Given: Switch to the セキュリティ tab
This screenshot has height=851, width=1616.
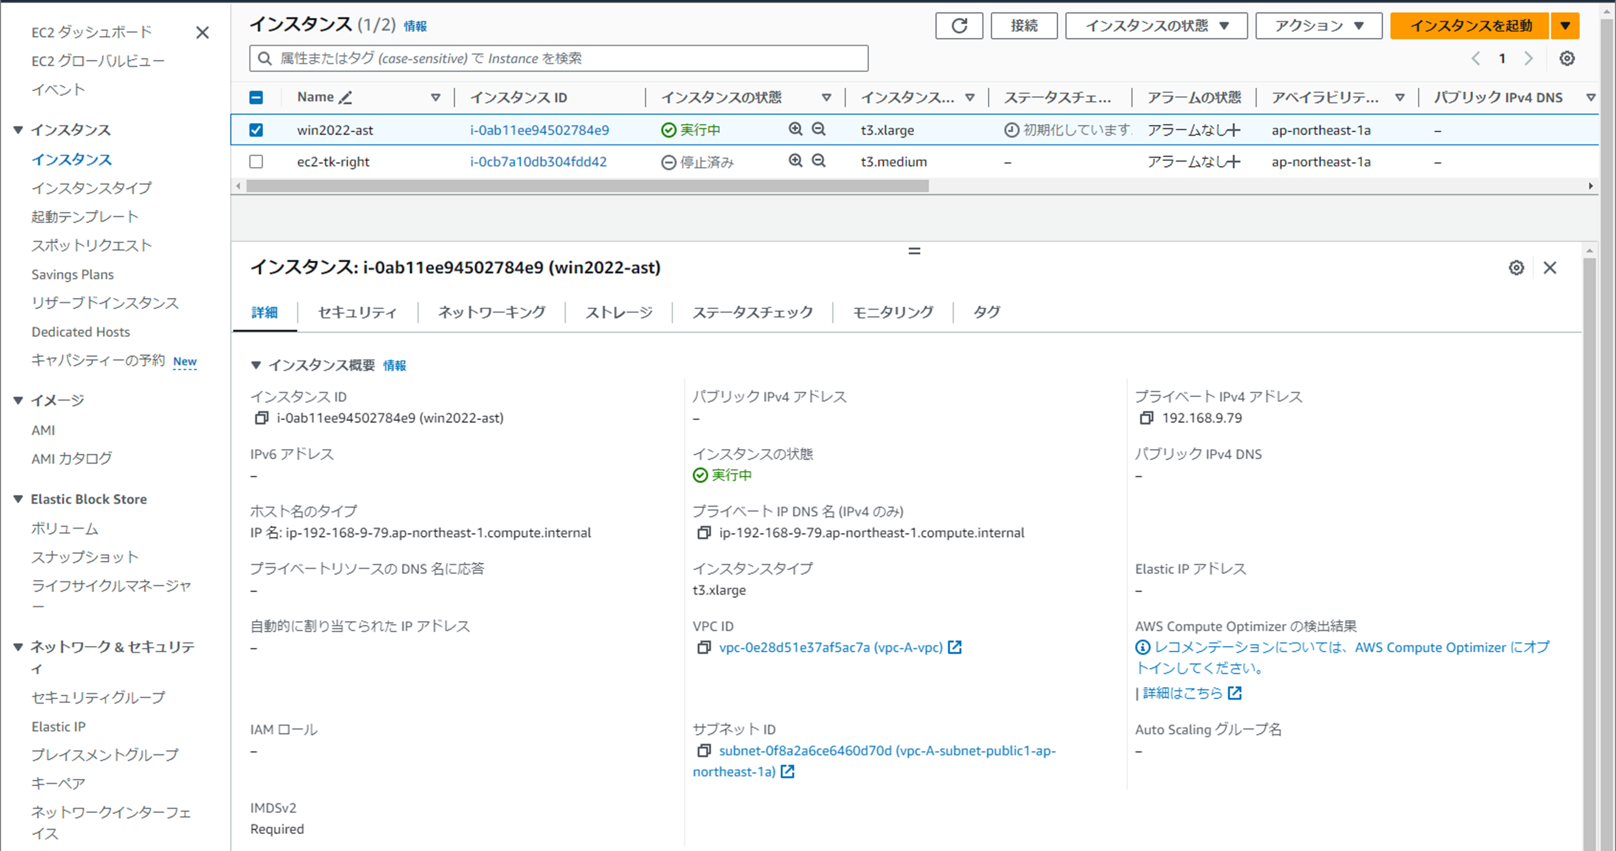Looking at the screenshot, I should (357, 312).
